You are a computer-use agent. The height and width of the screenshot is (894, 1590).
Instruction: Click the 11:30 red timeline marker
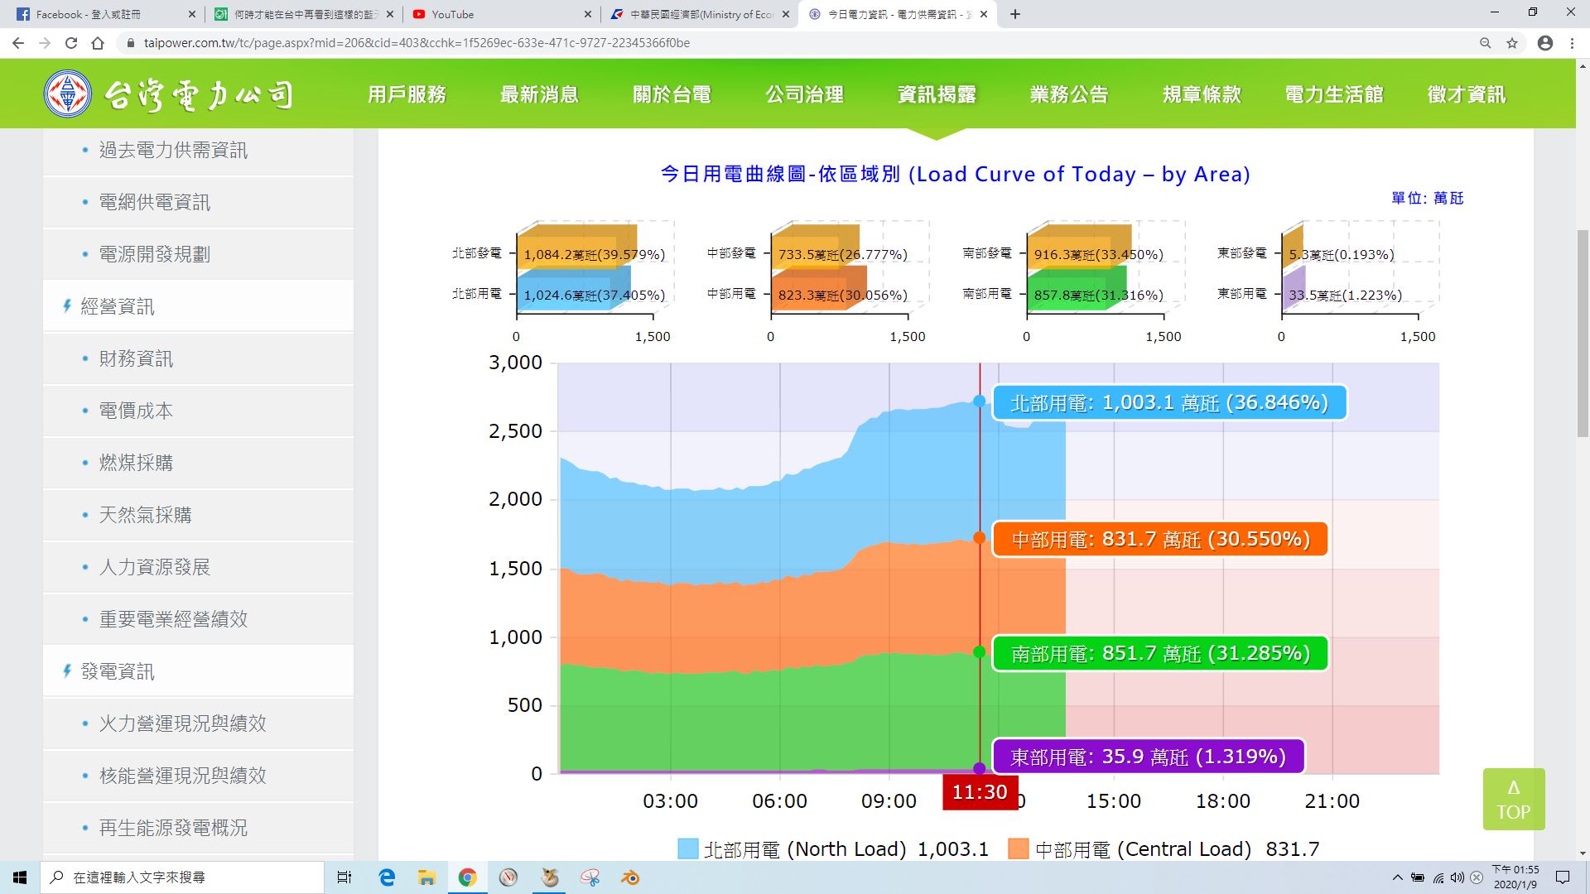click(980, 792)
